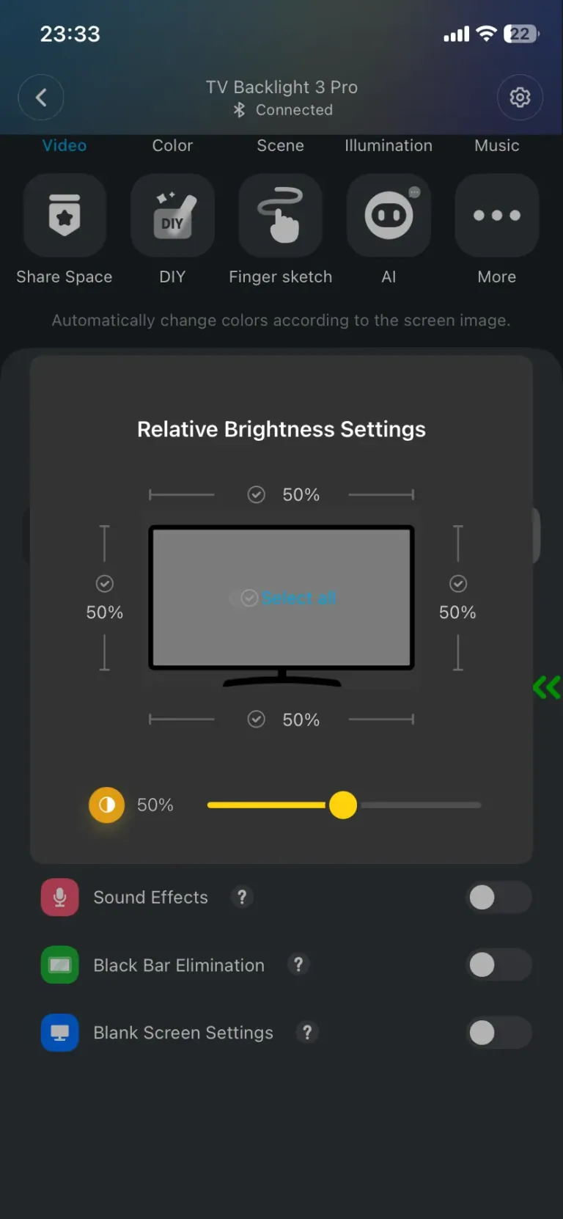Open the Share Space feature
Viewport: 563px width, 1219px height.
[65, 215]
